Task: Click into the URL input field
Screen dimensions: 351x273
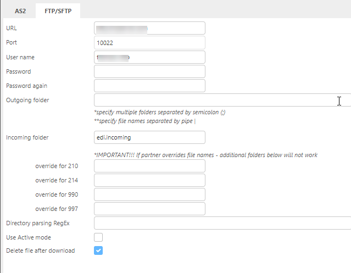Action: point(149,28)
